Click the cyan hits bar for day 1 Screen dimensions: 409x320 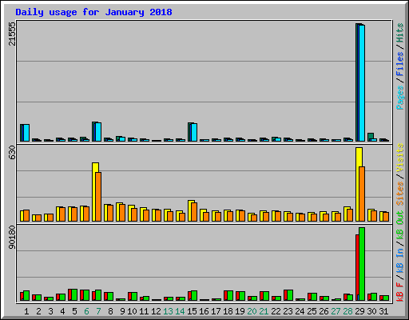click(26, 133)
